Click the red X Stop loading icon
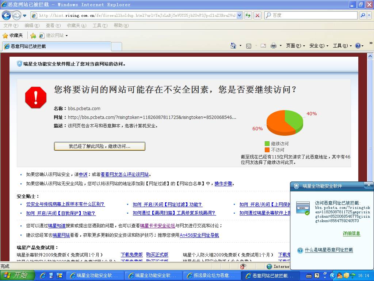This screenshot has height=281, width=374. tap(257, 15)
